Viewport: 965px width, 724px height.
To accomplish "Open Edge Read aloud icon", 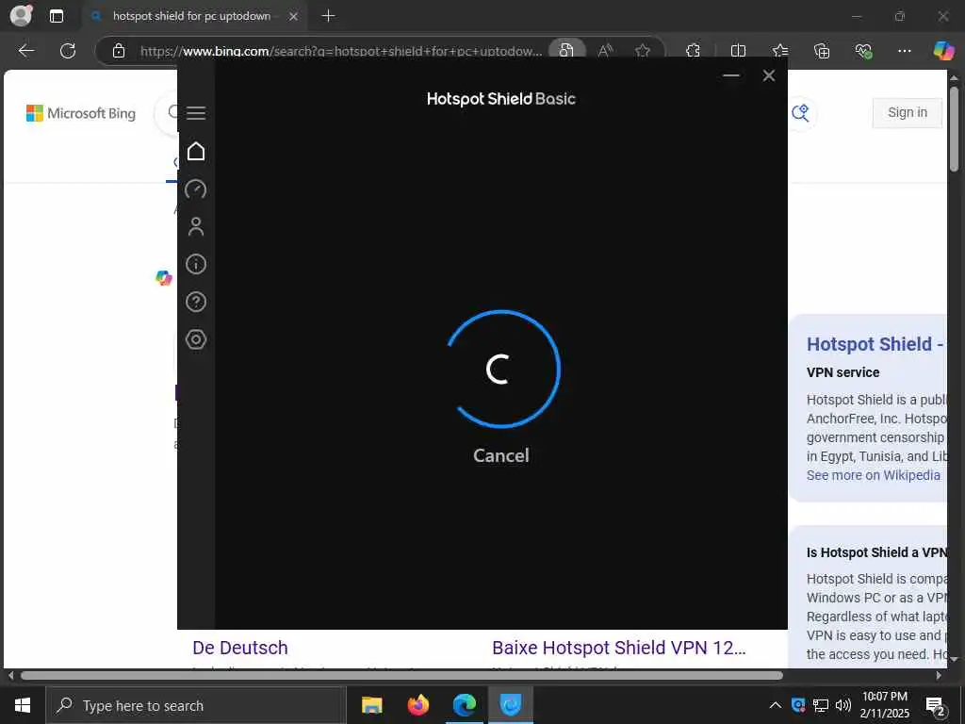I will point(606,51).
